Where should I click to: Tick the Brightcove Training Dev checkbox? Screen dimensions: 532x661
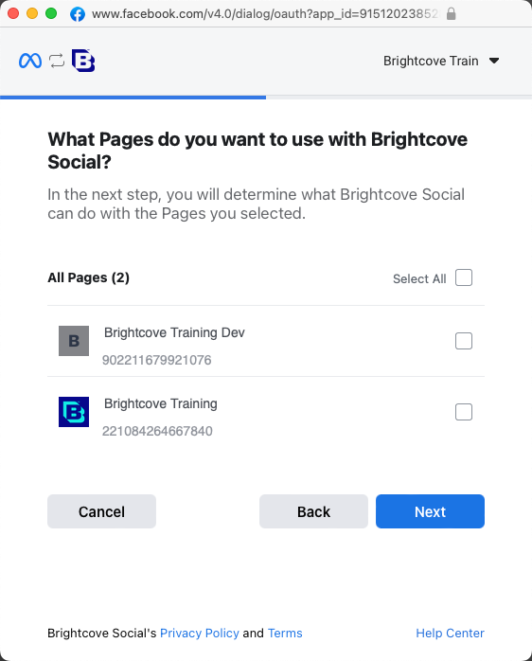click(x=464, y=341)
